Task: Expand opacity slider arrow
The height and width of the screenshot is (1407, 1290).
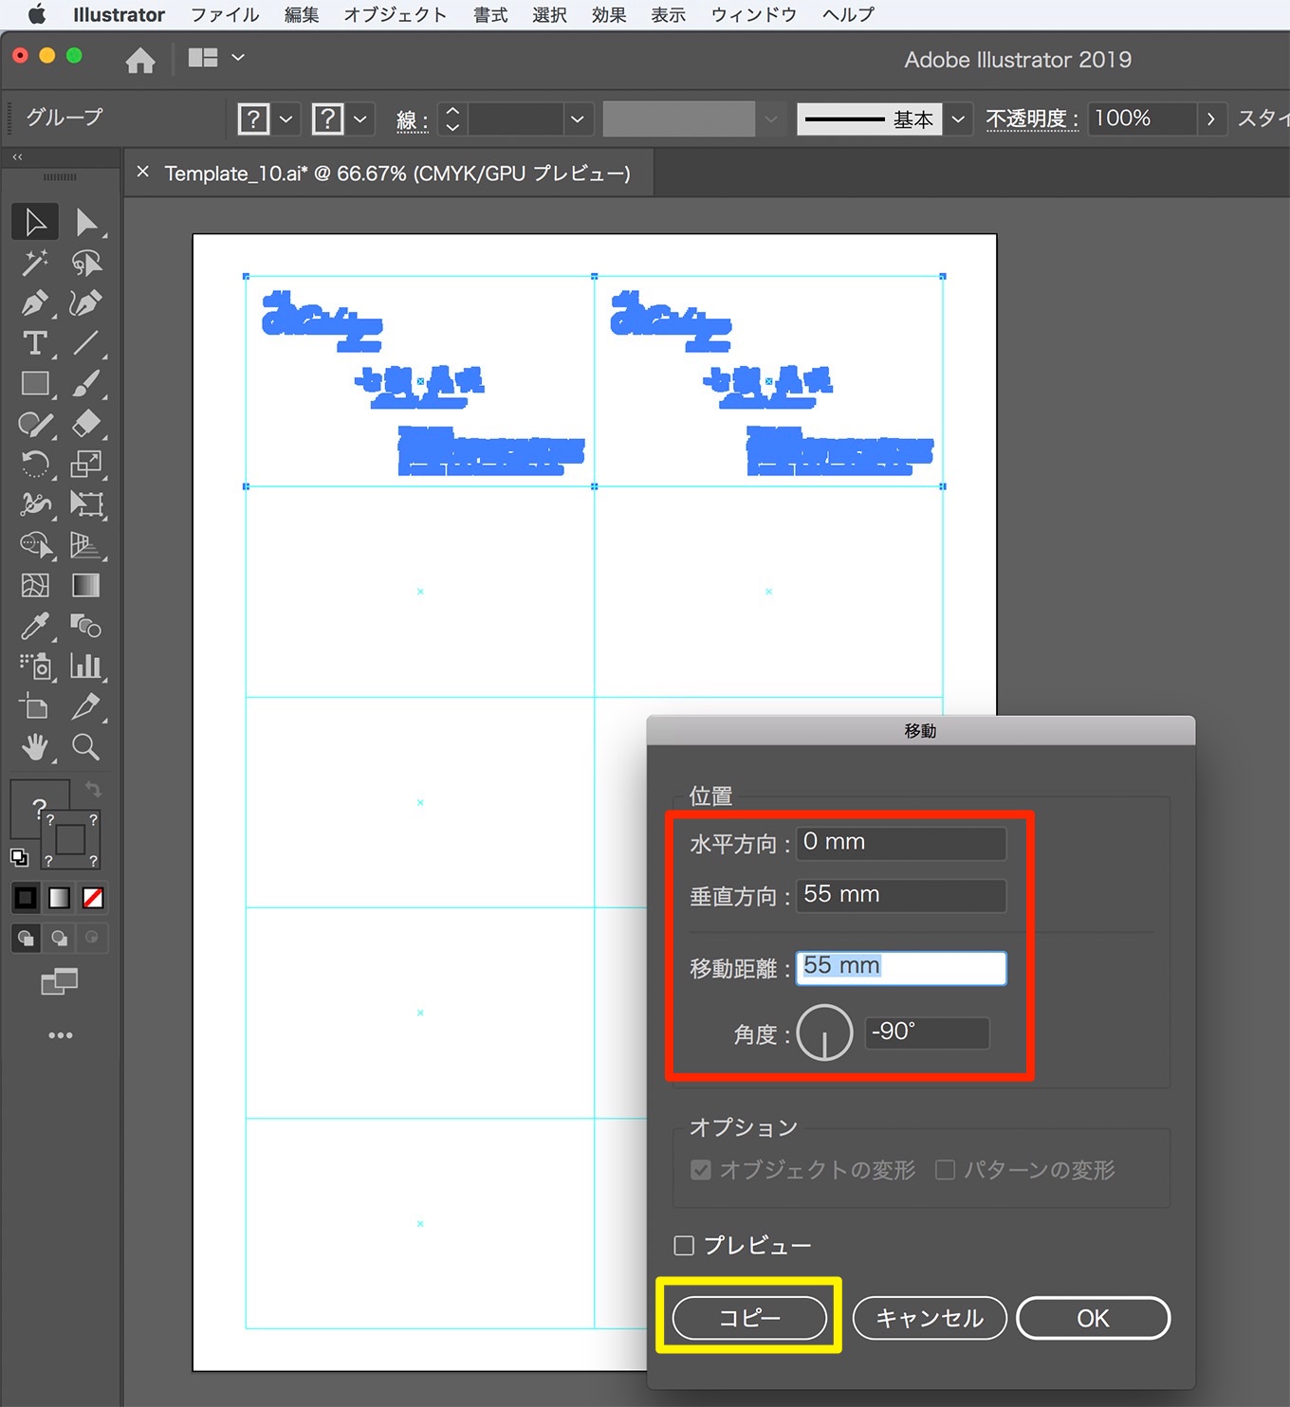Action: [1210, 119]
